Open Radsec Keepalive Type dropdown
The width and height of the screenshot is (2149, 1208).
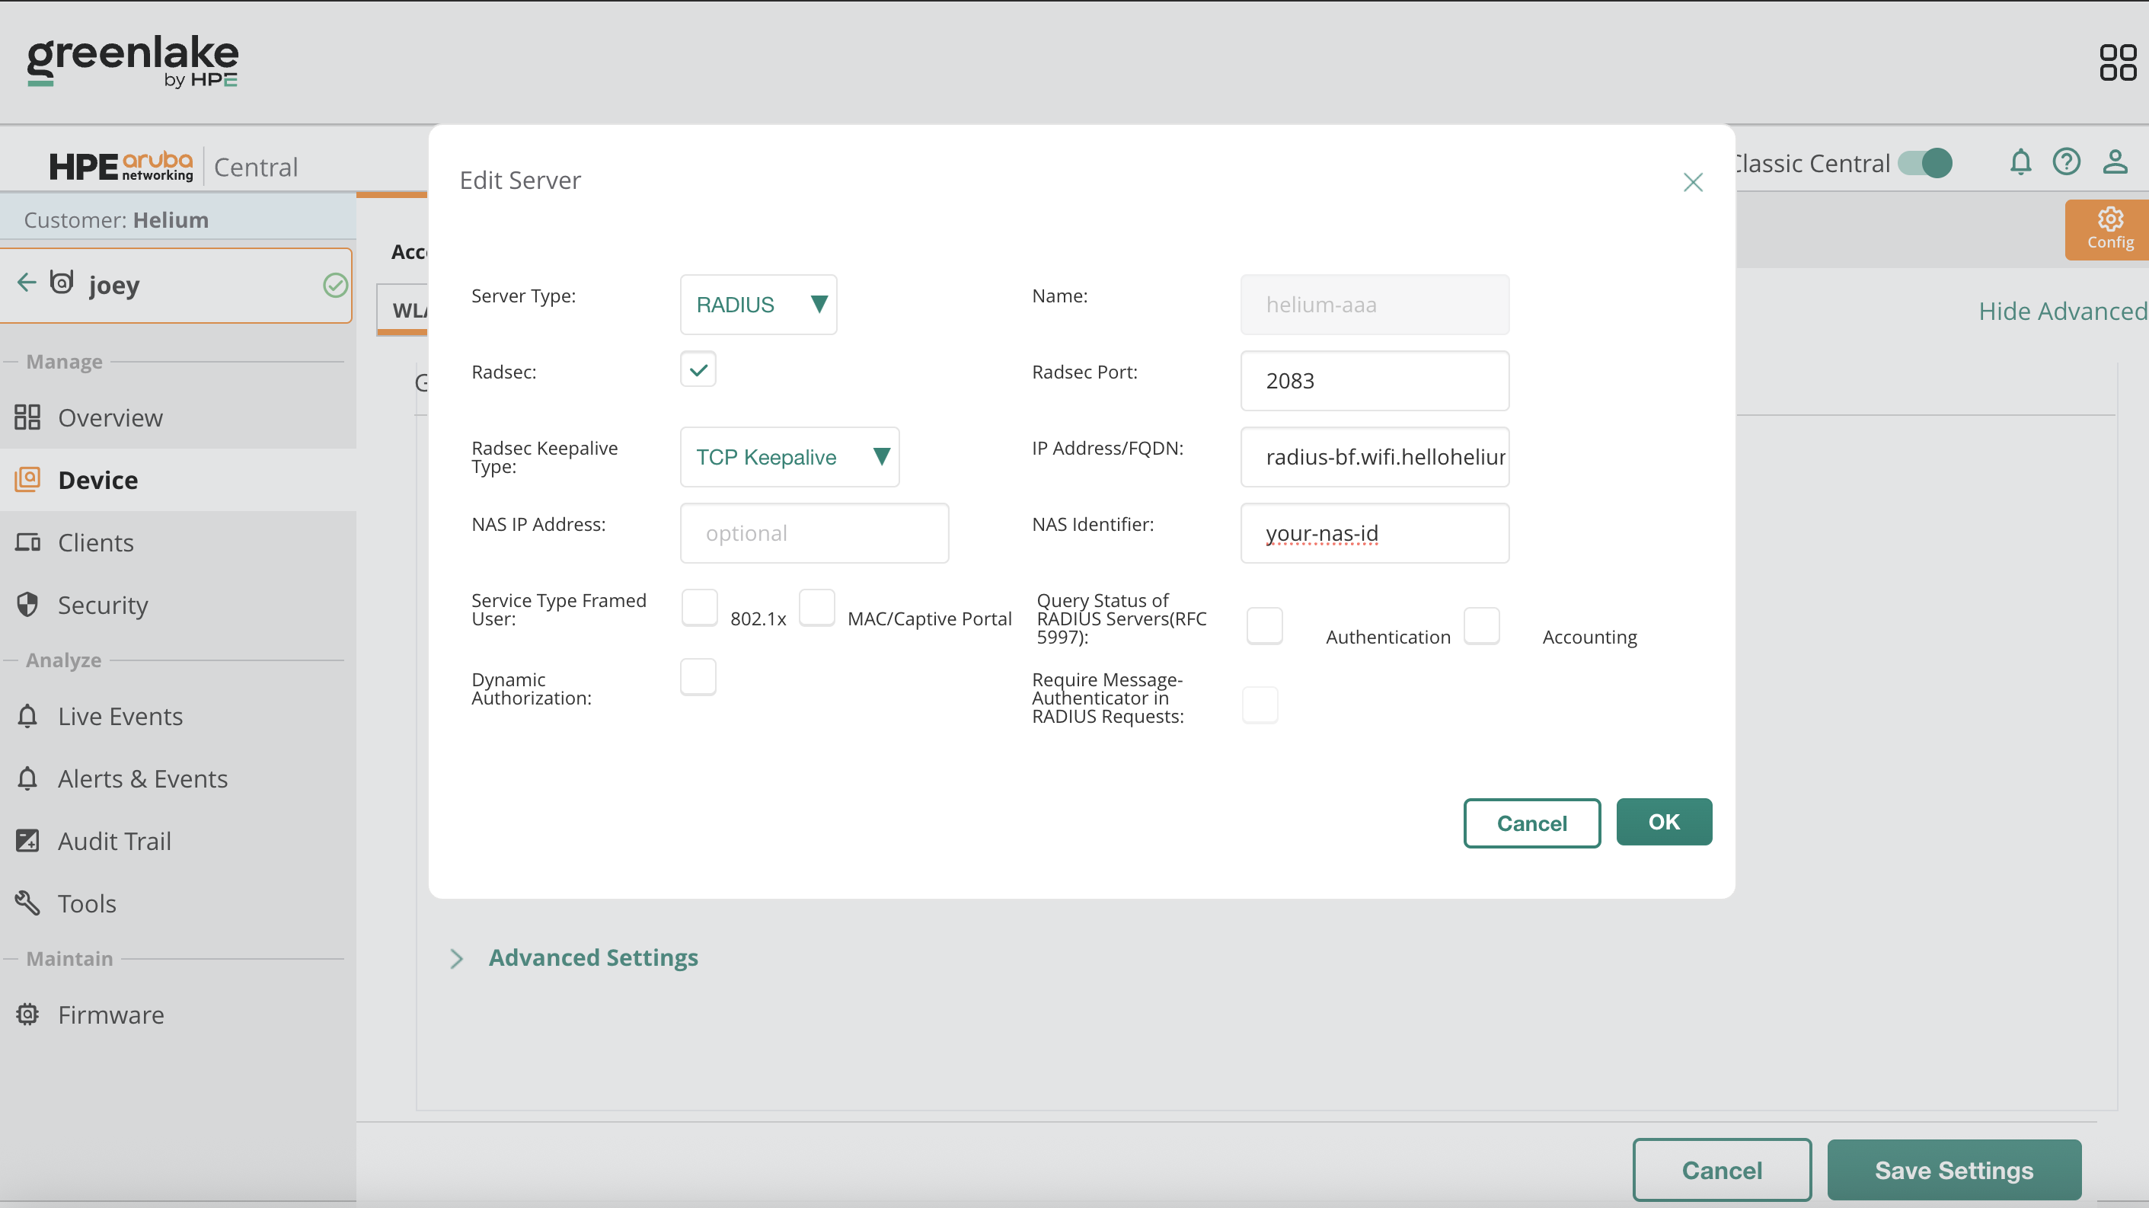tap(788, 457)
